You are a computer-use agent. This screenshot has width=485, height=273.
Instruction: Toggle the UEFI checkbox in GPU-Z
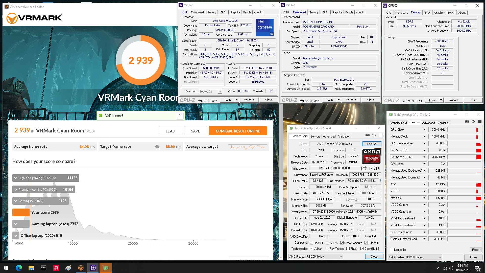[371, 168]
